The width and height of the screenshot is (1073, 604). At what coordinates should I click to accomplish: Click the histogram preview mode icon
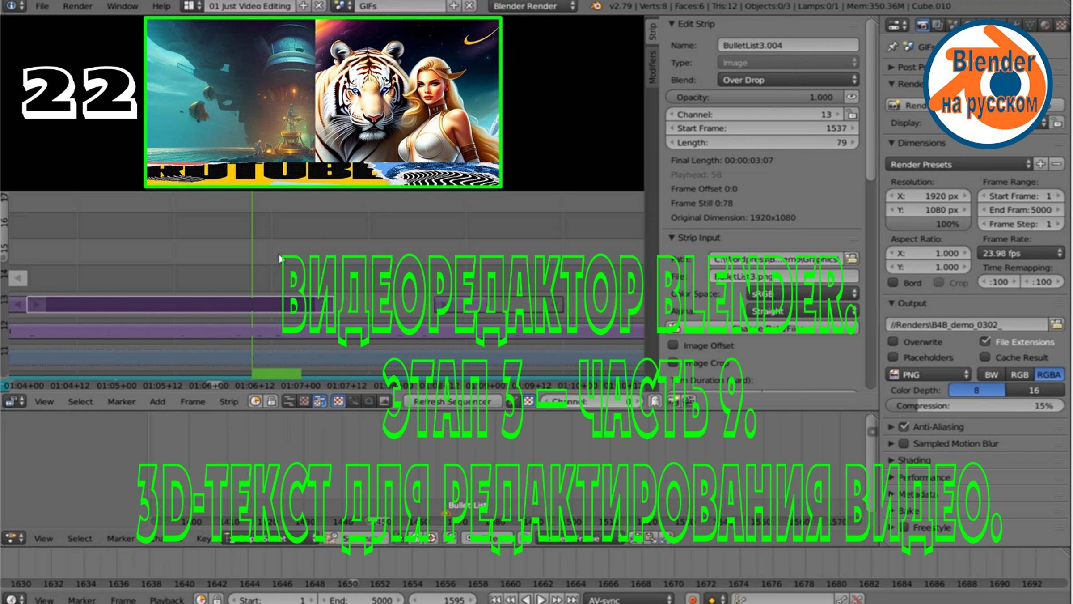[x=384, y=401]
